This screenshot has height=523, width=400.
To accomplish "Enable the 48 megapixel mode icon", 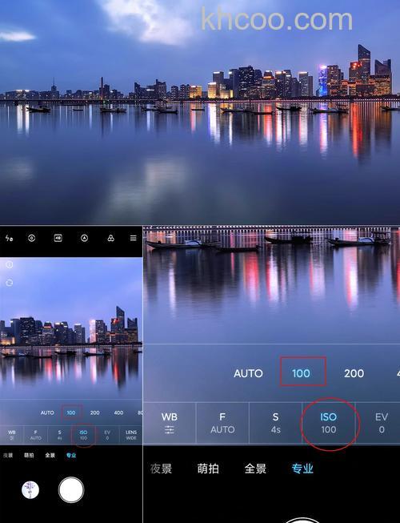I will pyautogui.click(x=58, y=238).
